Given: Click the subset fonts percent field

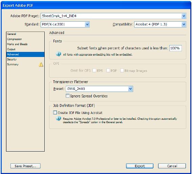Looking at the screenshot, I should pyautogui.click(x=175, y=48).
